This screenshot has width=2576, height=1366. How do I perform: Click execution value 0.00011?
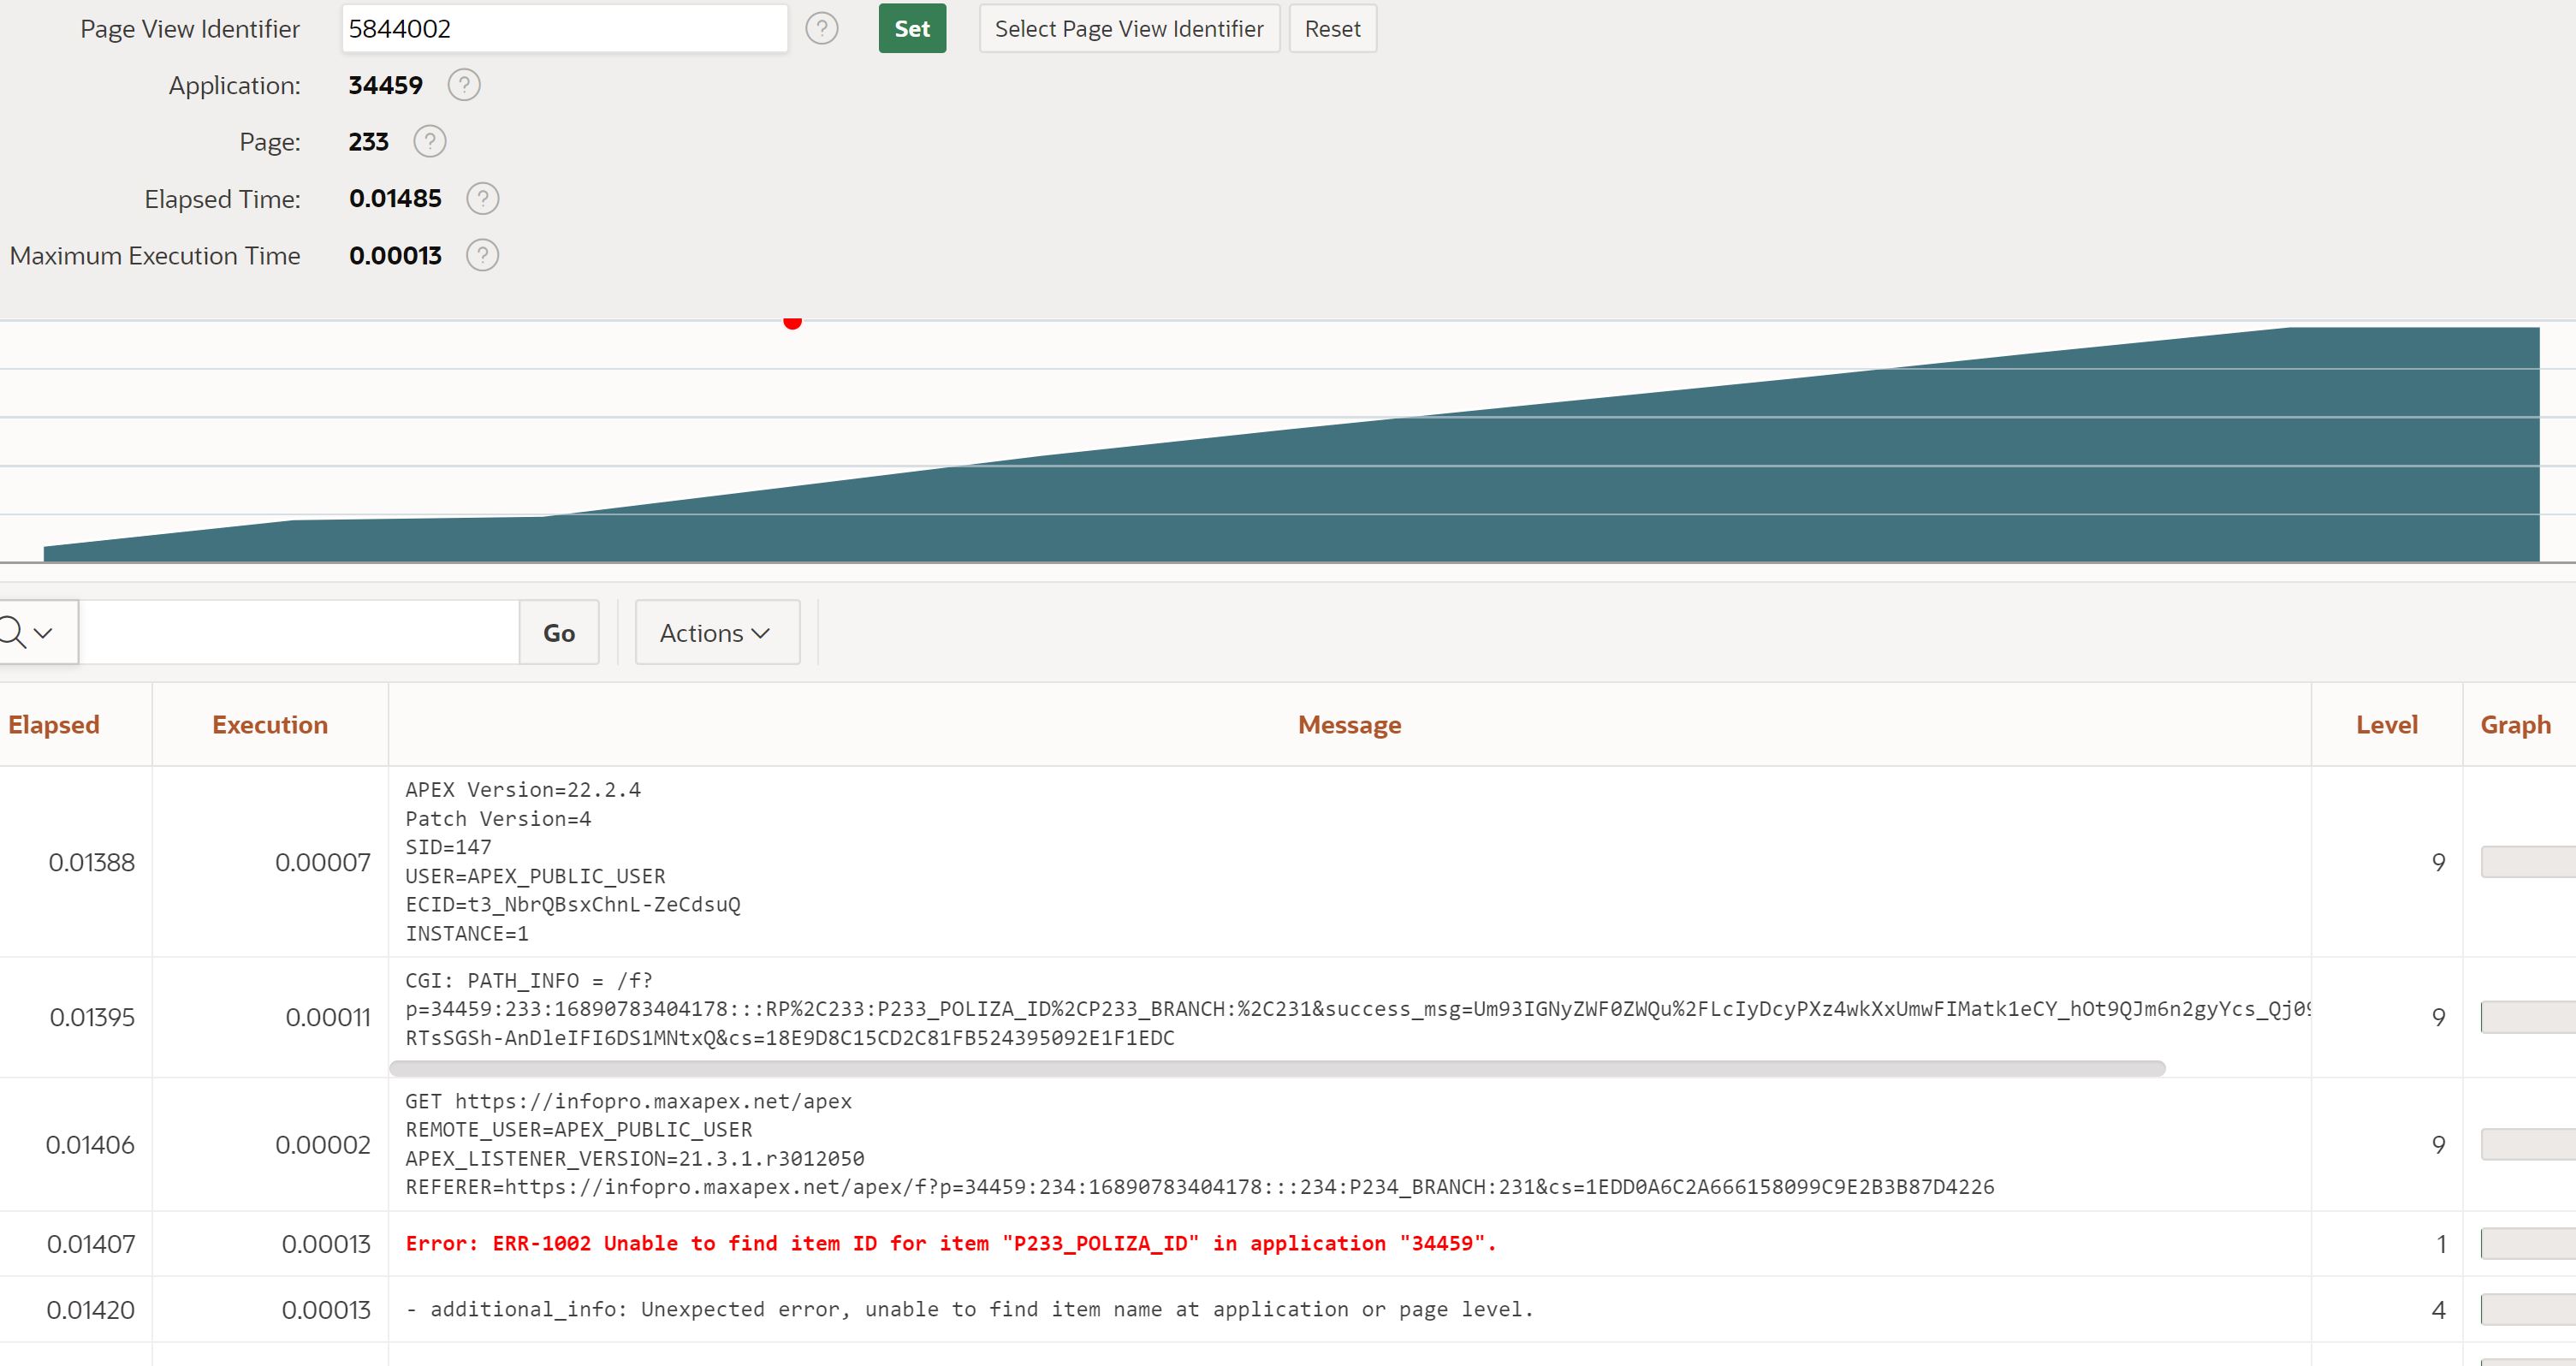pos(328,1017)
